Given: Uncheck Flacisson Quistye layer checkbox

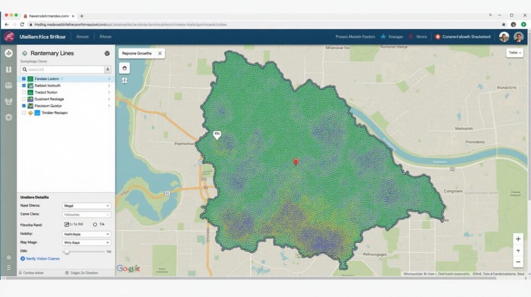Looking at the screenshot, I should [24, 106].
